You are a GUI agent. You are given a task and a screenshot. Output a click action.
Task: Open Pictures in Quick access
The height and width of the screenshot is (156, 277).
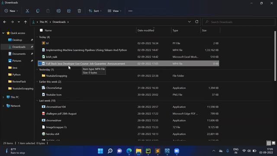click(x=17, y=61)
